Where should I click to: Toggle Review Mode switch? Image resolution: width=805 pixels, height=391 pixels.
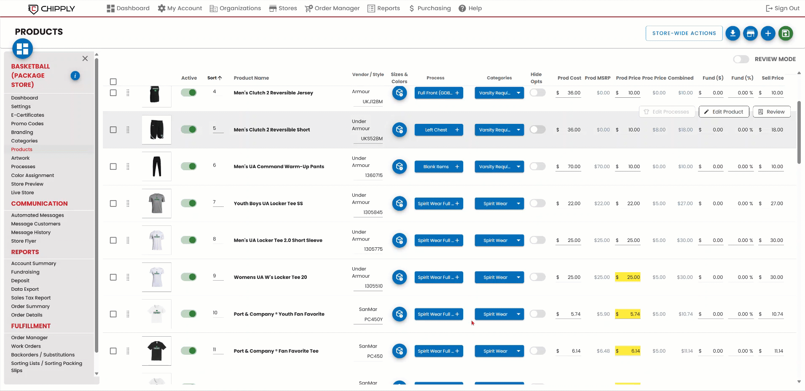[x=741, y=59]
